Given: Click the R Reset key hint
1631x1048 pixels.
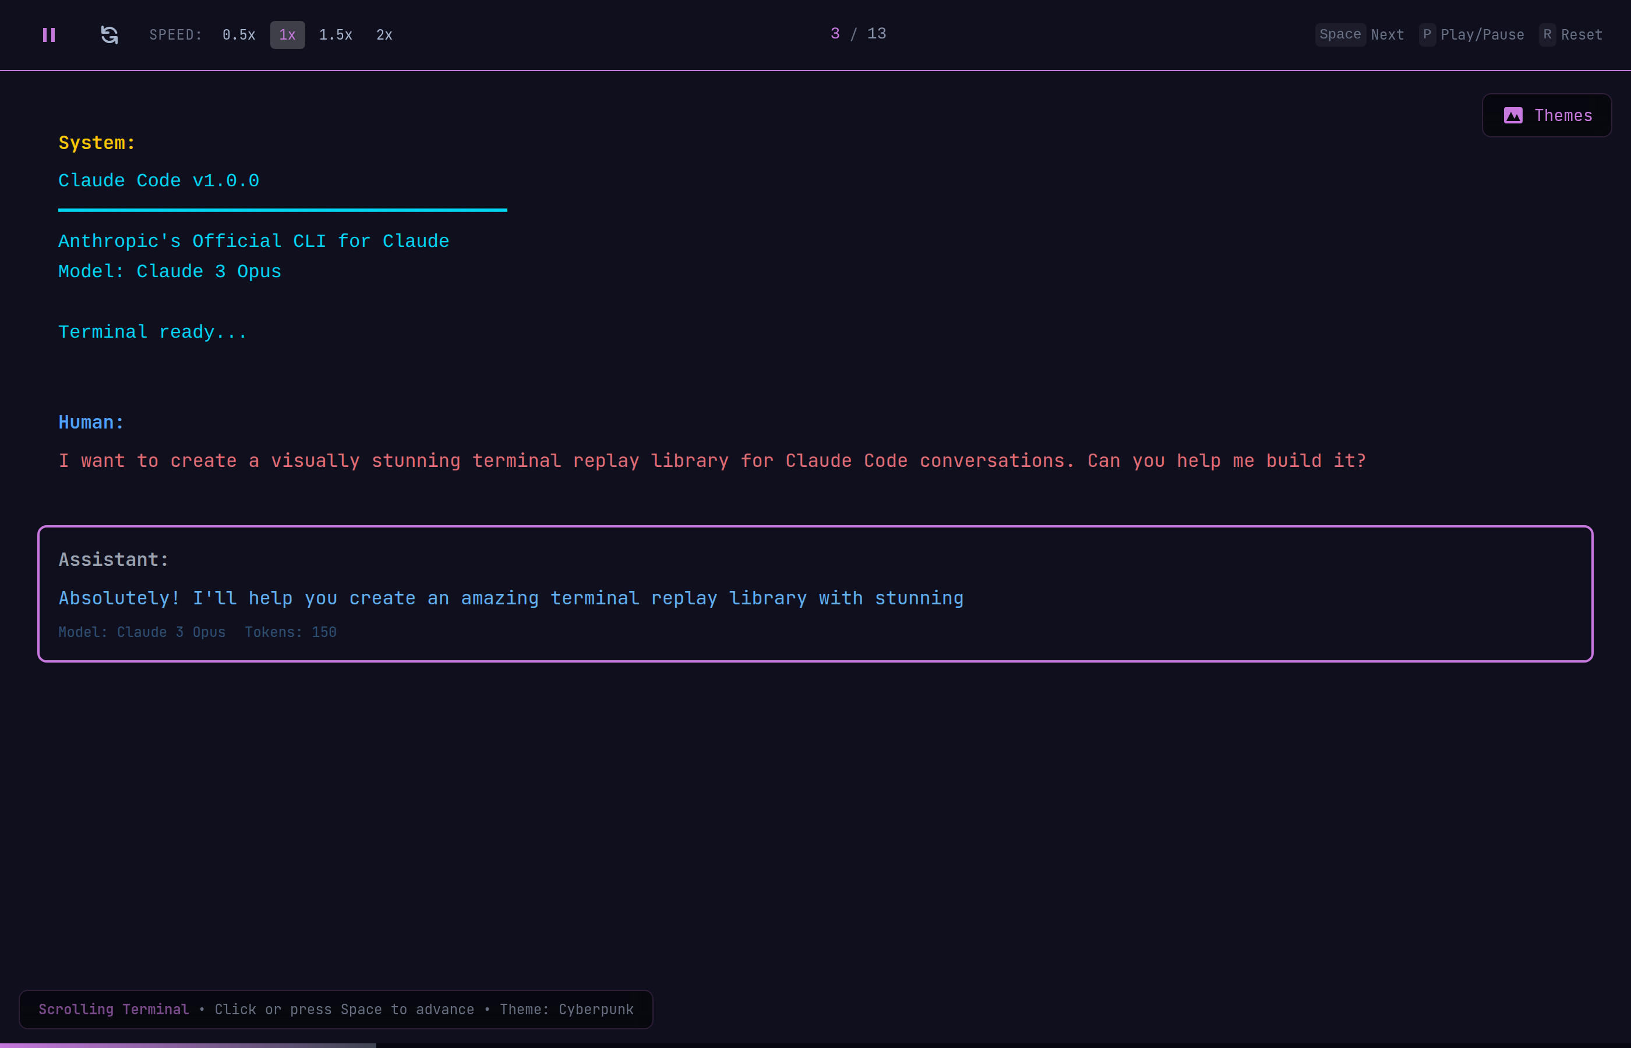Looking at the screenshot, I should coord(1570,35).
